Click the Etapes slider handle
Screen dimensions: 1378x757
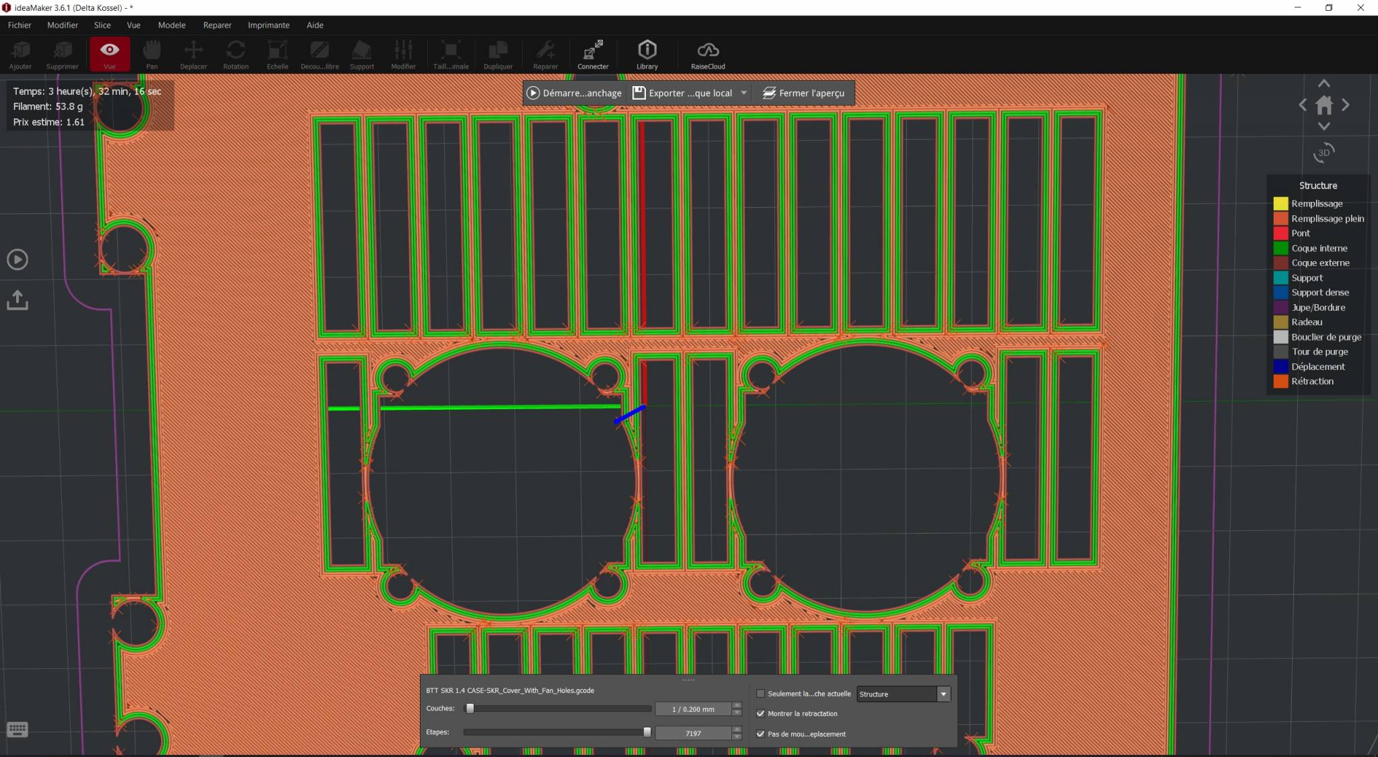[647, 732]
